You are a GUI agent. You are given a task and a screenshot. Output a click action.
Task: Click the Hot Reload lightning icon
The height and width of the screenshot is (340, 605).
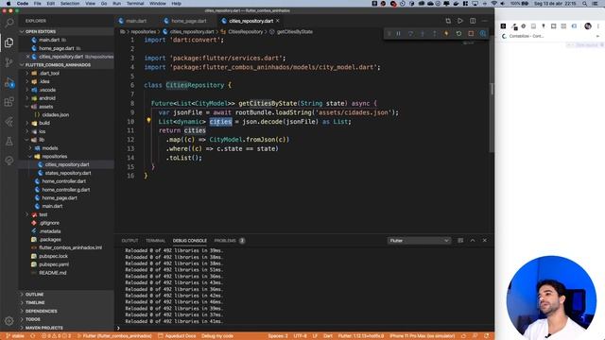click(446, 34)
